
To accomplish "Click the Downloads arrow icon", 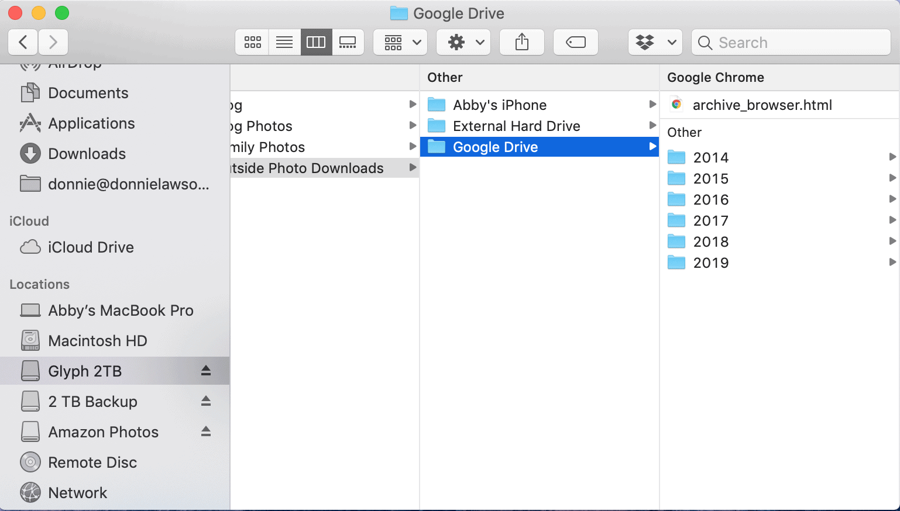I will [30, 154].
